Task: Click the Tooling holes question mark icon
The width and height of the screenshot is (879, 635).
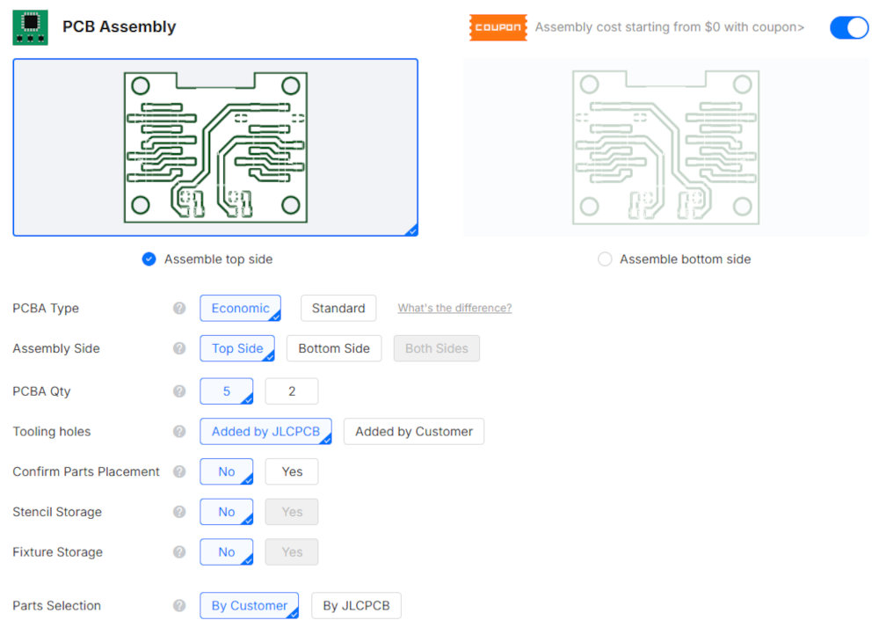Action: 179,432
